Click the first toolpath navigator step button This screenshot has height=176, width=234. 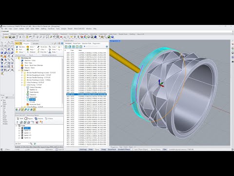click(x=66, y=47)
